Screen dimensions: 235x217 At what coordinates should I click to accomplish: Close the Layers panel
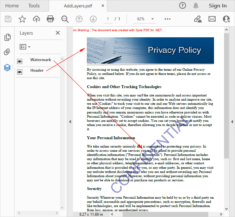[58, 33]
